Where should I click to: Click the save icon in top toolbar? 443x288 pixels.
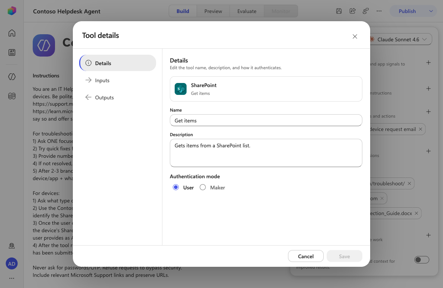339,11
